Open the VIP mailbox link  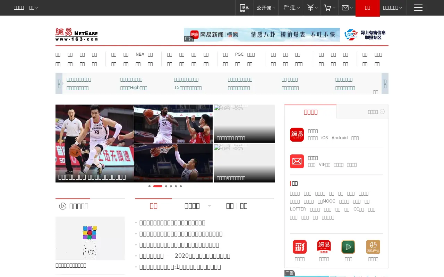coord(324,165)
